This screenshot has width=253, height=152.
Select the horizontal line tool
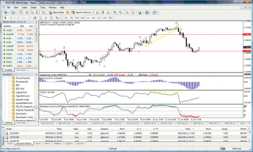coord(24,18)
